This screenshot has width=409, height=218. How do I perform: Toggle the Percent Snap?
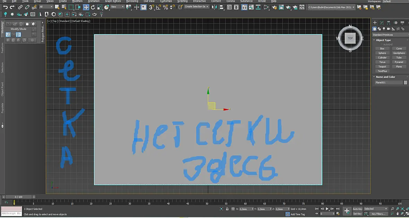(x=165, y=7)
